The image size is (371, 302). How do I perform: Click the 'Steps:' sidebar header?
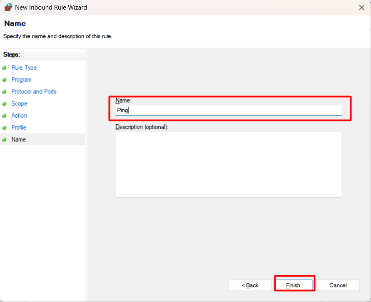(x=12, y=55)
